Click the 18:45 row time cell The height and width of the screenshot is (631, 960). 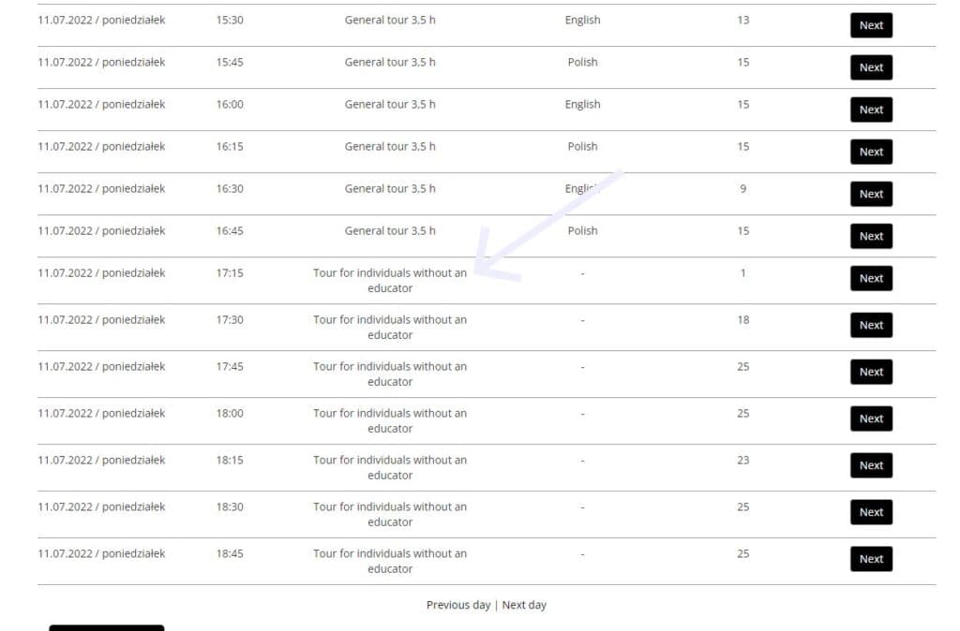tap(230, 553)
